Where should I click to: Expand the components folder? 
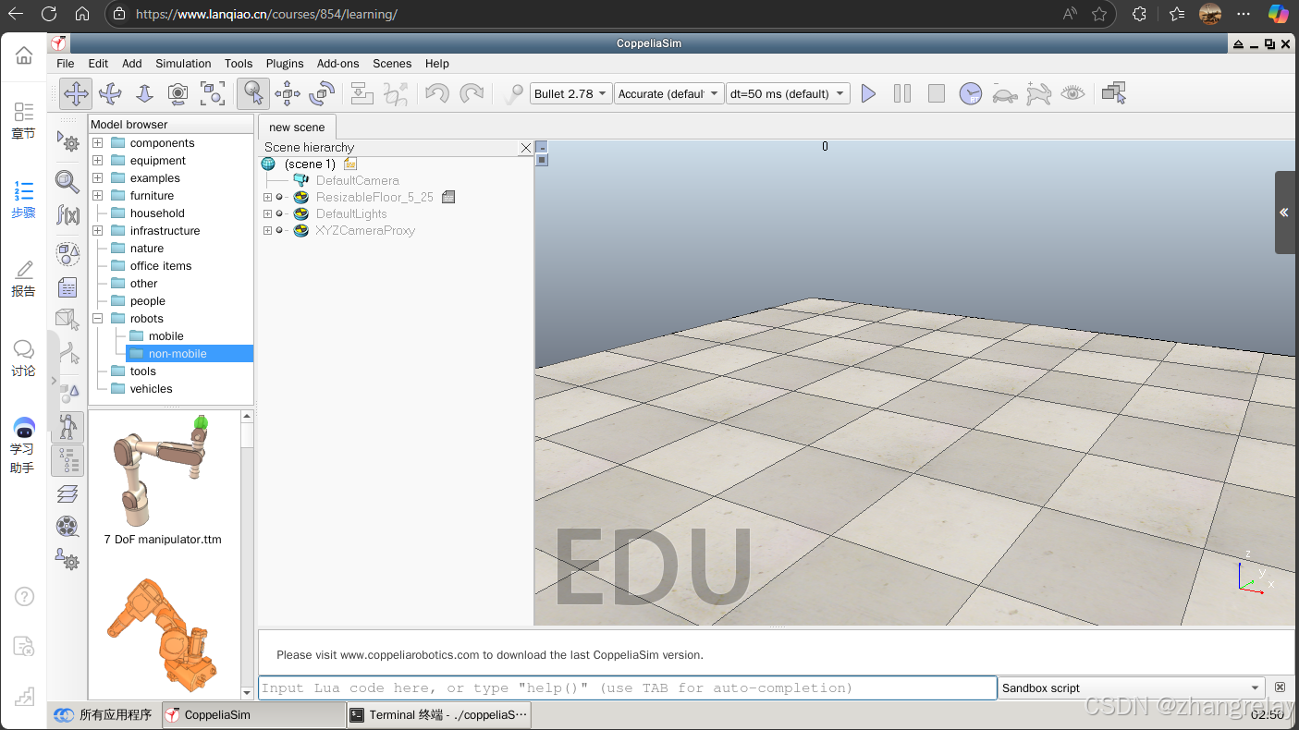pos(97,142)
